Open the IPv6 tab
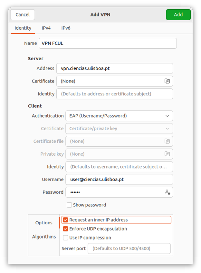This screenshot has height=273, width=201. (66, 28)
